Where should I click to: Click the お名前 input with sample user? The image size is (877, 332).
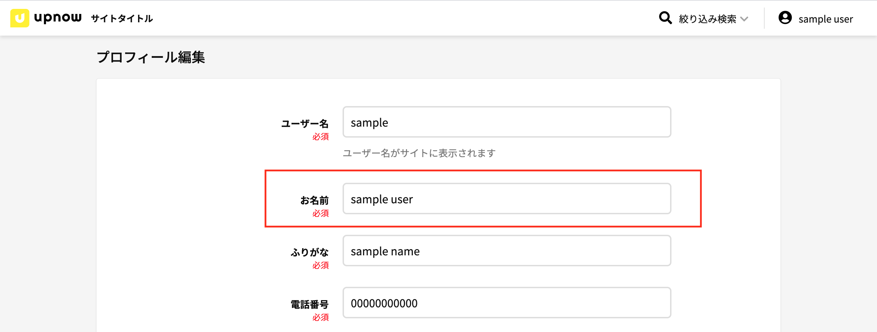(x=507, y=199)
